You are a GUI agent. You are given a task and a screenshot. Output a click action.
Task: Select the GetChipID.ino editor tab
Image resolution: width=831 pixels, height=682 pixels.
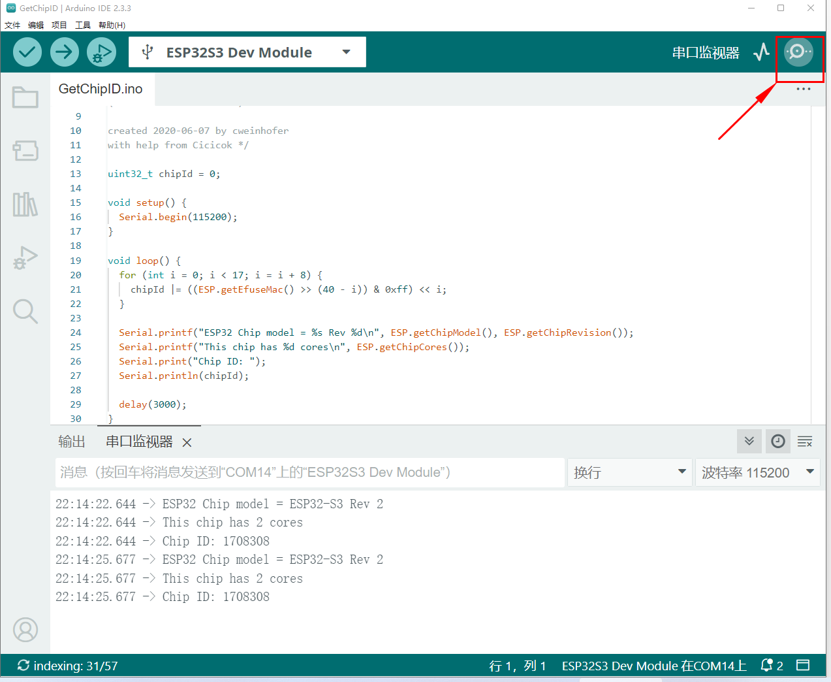click(101, 89)
